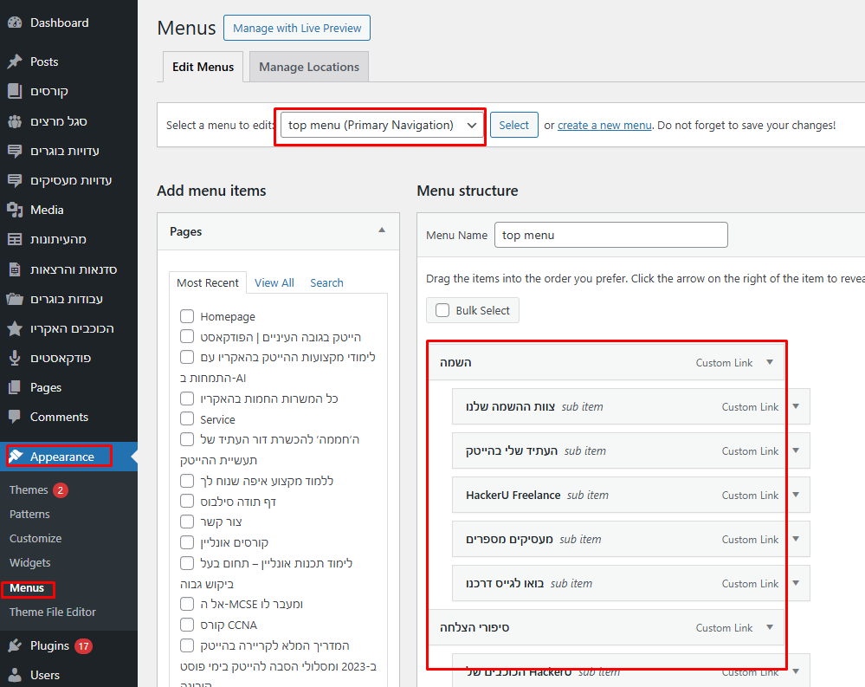Open Theme File Editor in sidebar
The height and width of the screenshot is (687, 865).
pyautogui.click(x=53, y=612)
